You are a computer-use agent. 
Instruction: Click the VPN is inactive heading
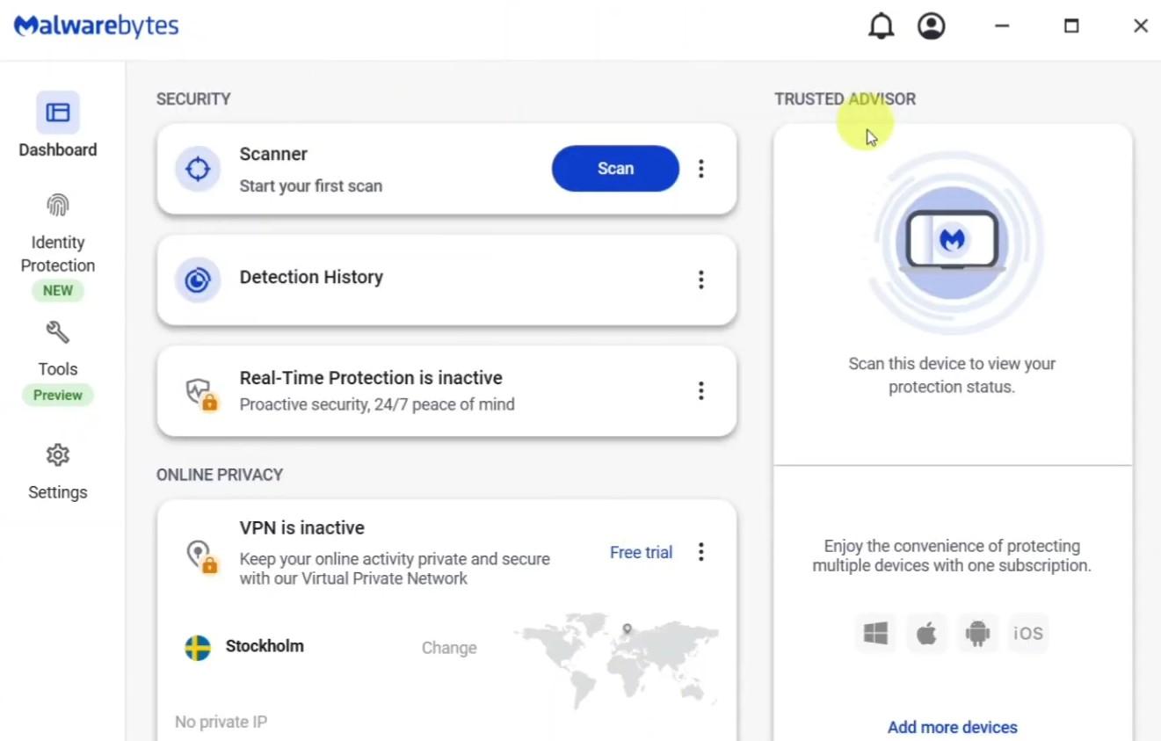[302, 527]
